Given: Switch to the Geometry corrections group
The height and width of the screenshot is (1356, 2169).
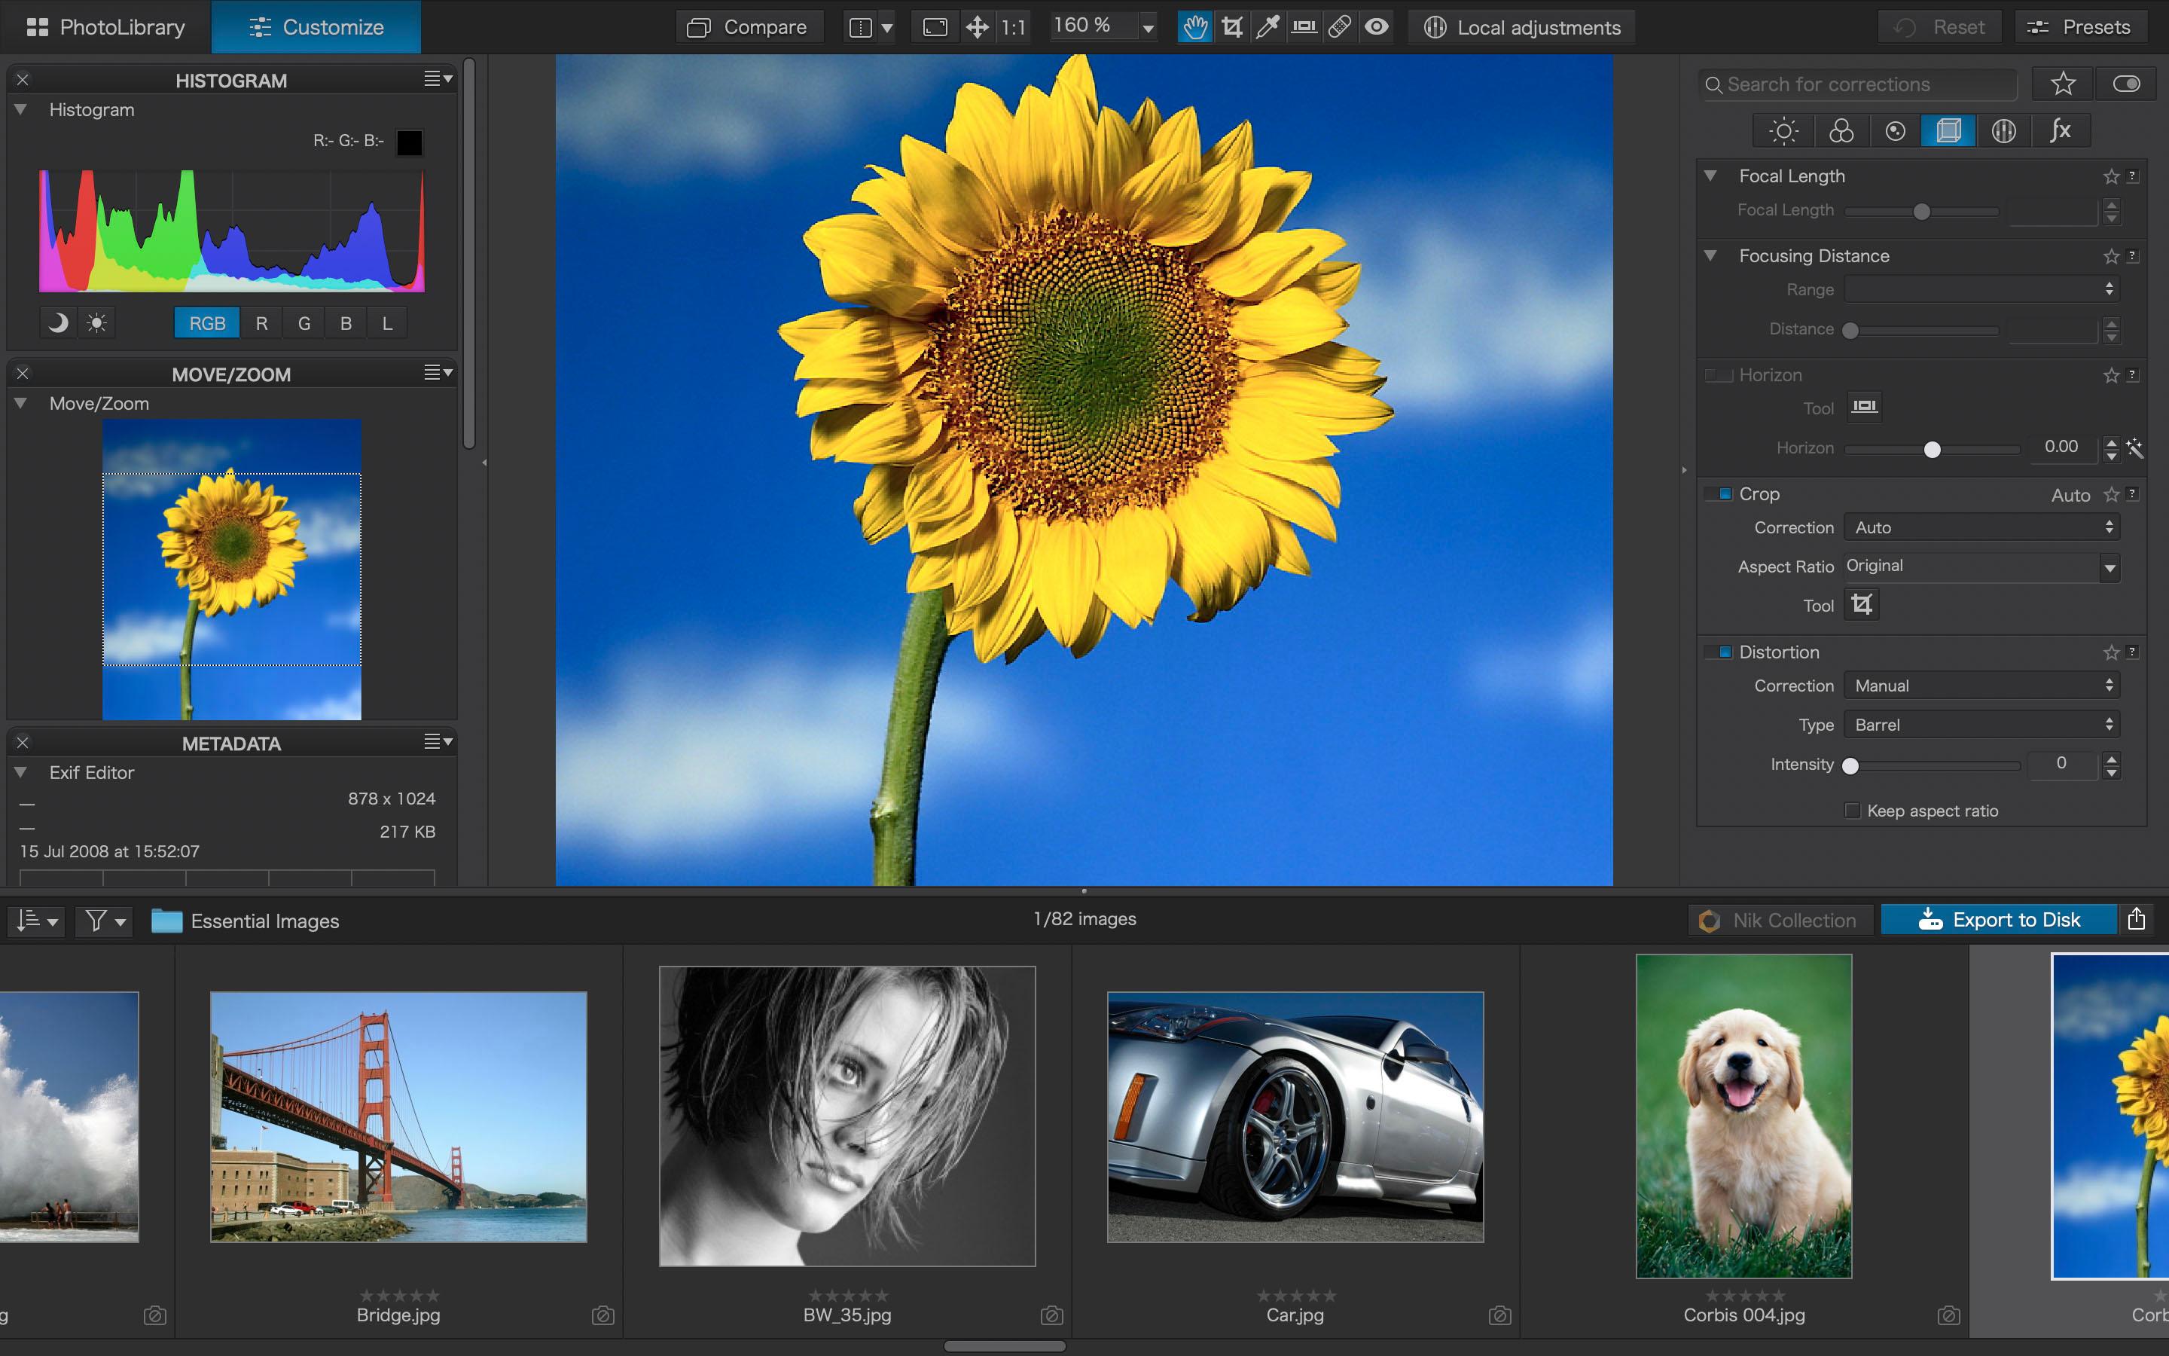Looking at the screenshot, I should pyautogui.click(x=1951, y=131).
